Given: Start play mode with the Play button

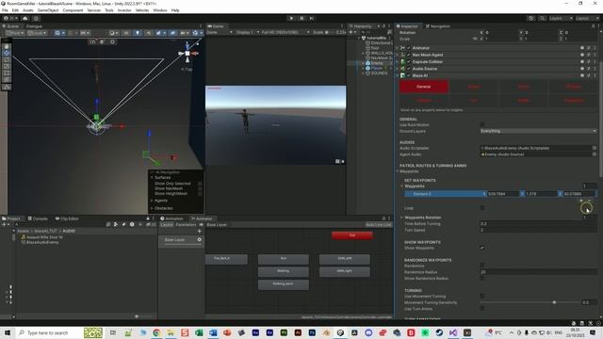Looking at the screenshot, I should click(291, 18).
